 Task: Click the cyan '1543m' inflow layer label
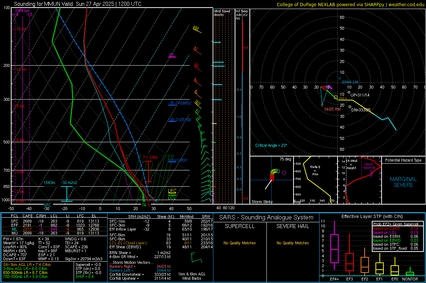[49, 183]
